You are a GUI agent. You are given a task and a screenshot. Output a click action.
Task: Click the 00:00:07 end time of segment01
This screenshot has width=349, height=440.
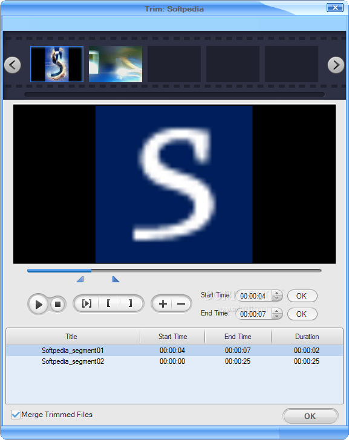(x=238, y=351)
